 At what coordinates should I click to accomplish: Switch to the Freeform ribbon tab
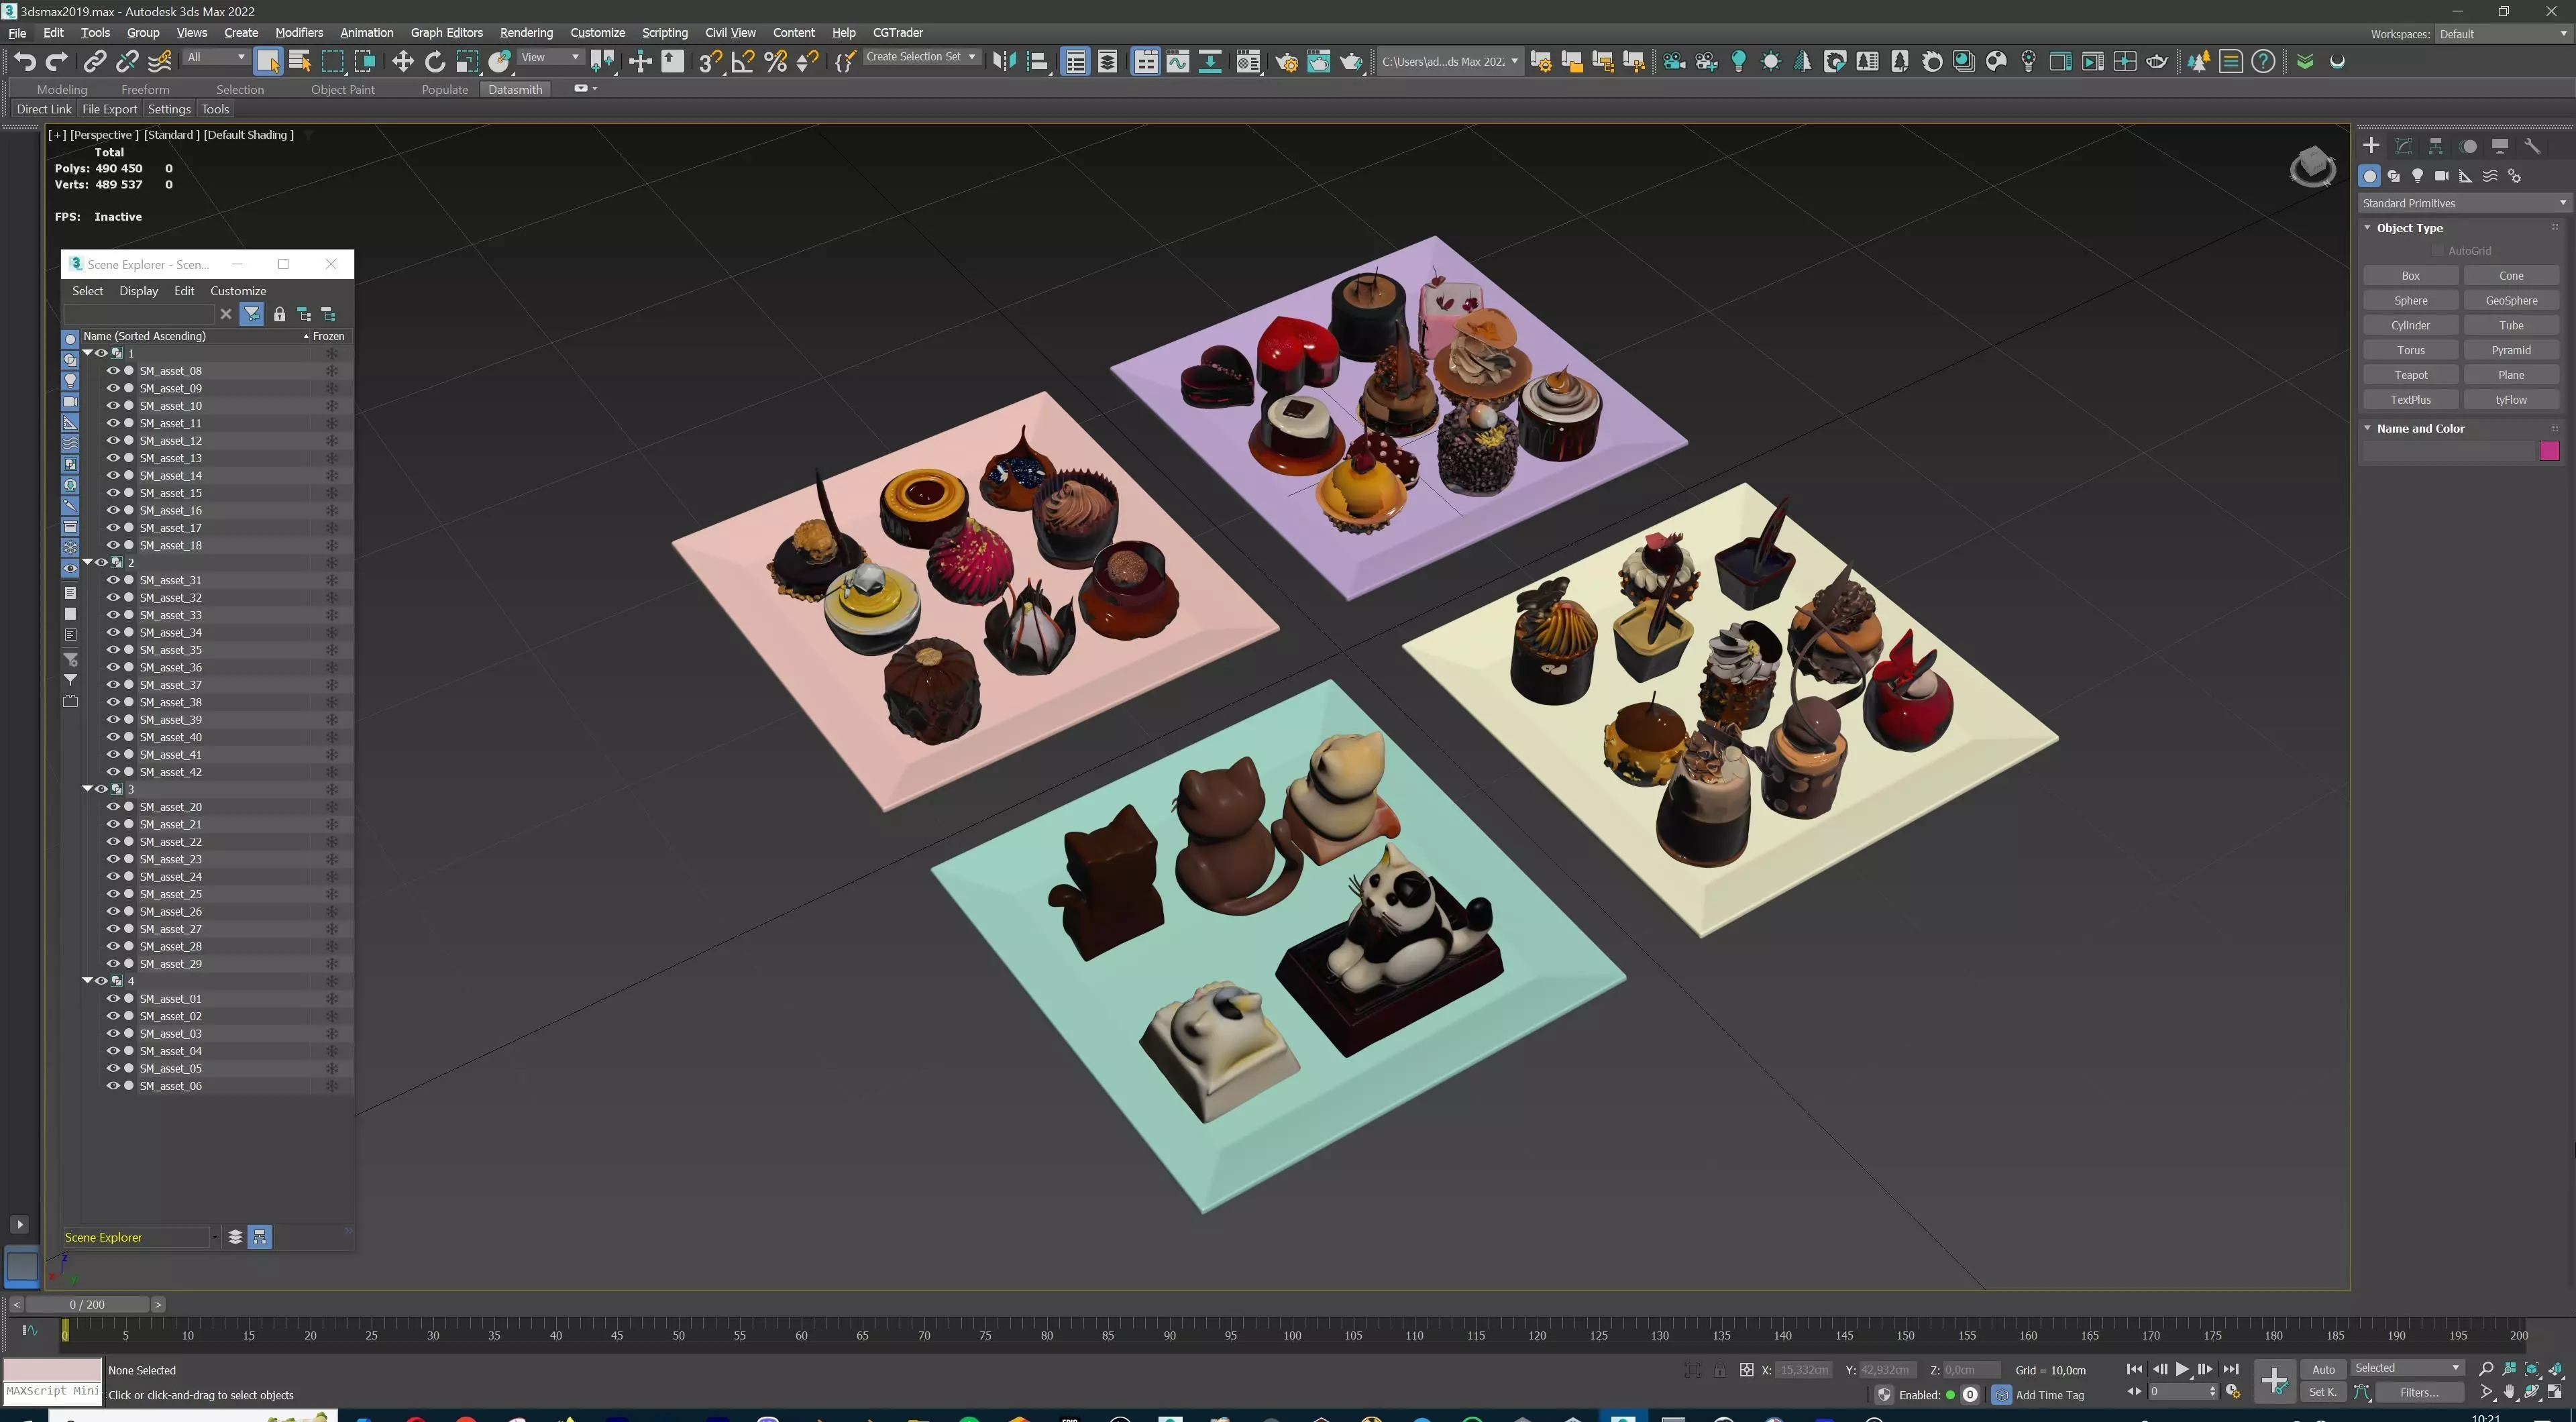pos(145,89)
